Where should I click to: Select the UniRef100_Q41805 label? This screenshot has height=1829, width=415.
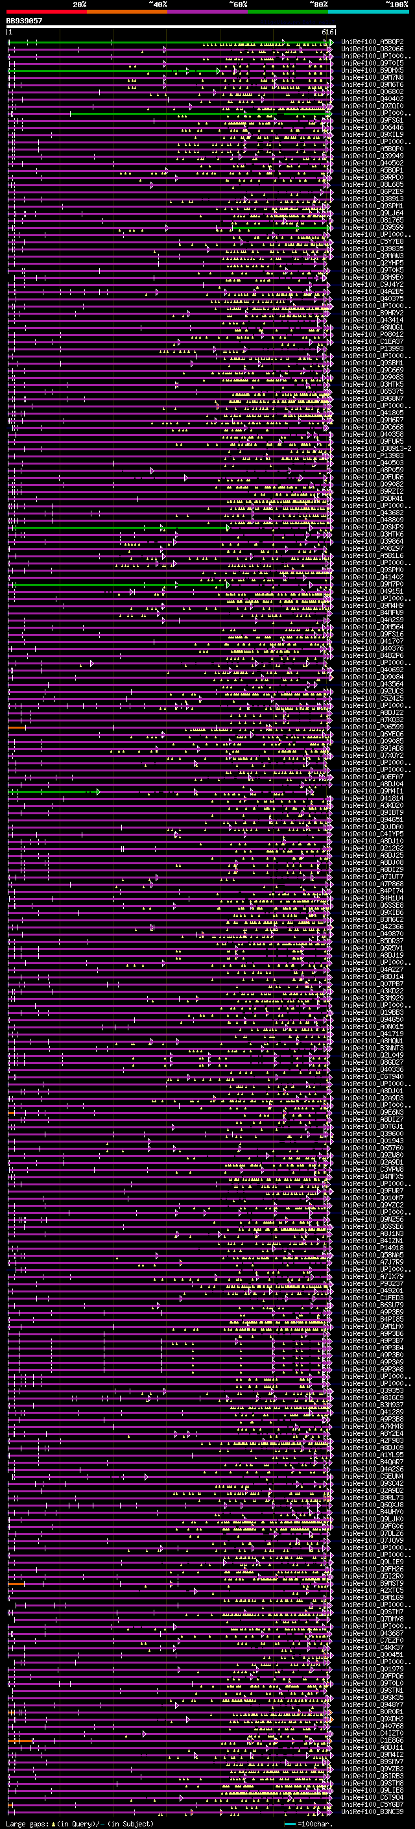(372, 413)
